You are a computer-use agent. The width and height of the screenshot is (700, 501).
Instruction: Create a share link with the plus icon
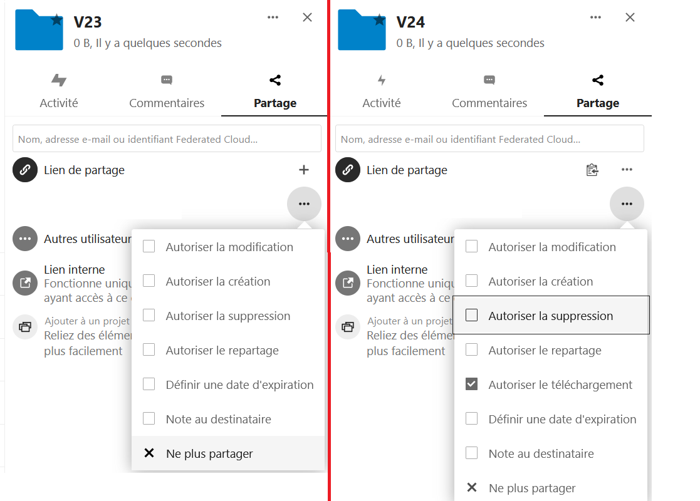coord(304,170)
